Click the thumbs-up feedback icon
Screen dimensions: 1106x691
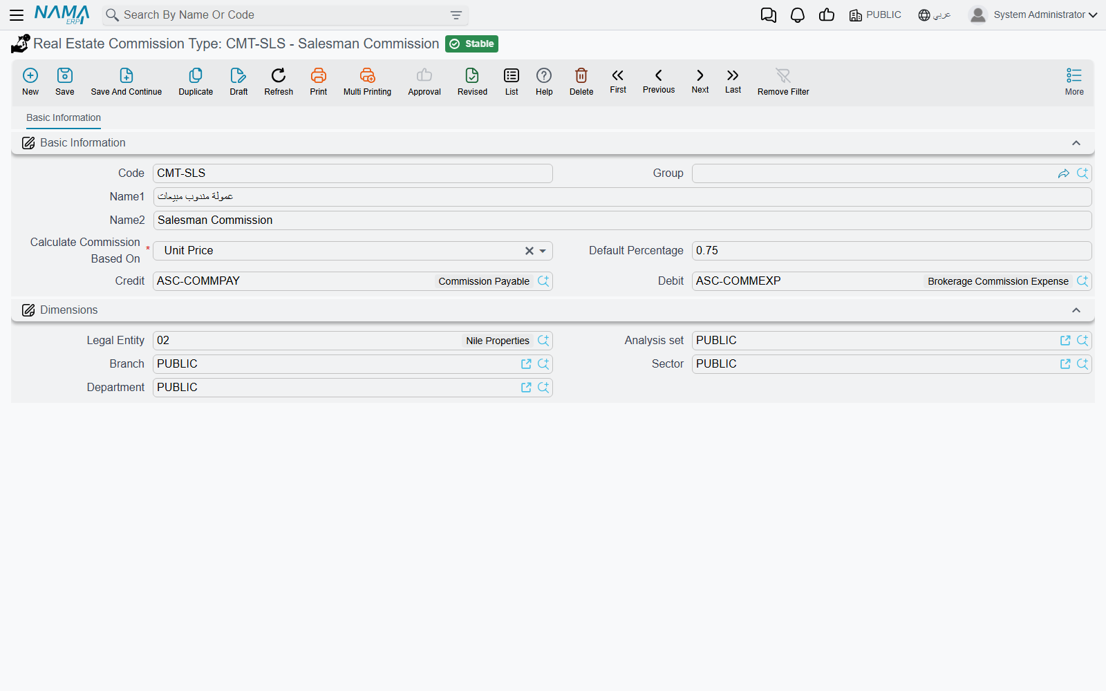pos(827,15)
